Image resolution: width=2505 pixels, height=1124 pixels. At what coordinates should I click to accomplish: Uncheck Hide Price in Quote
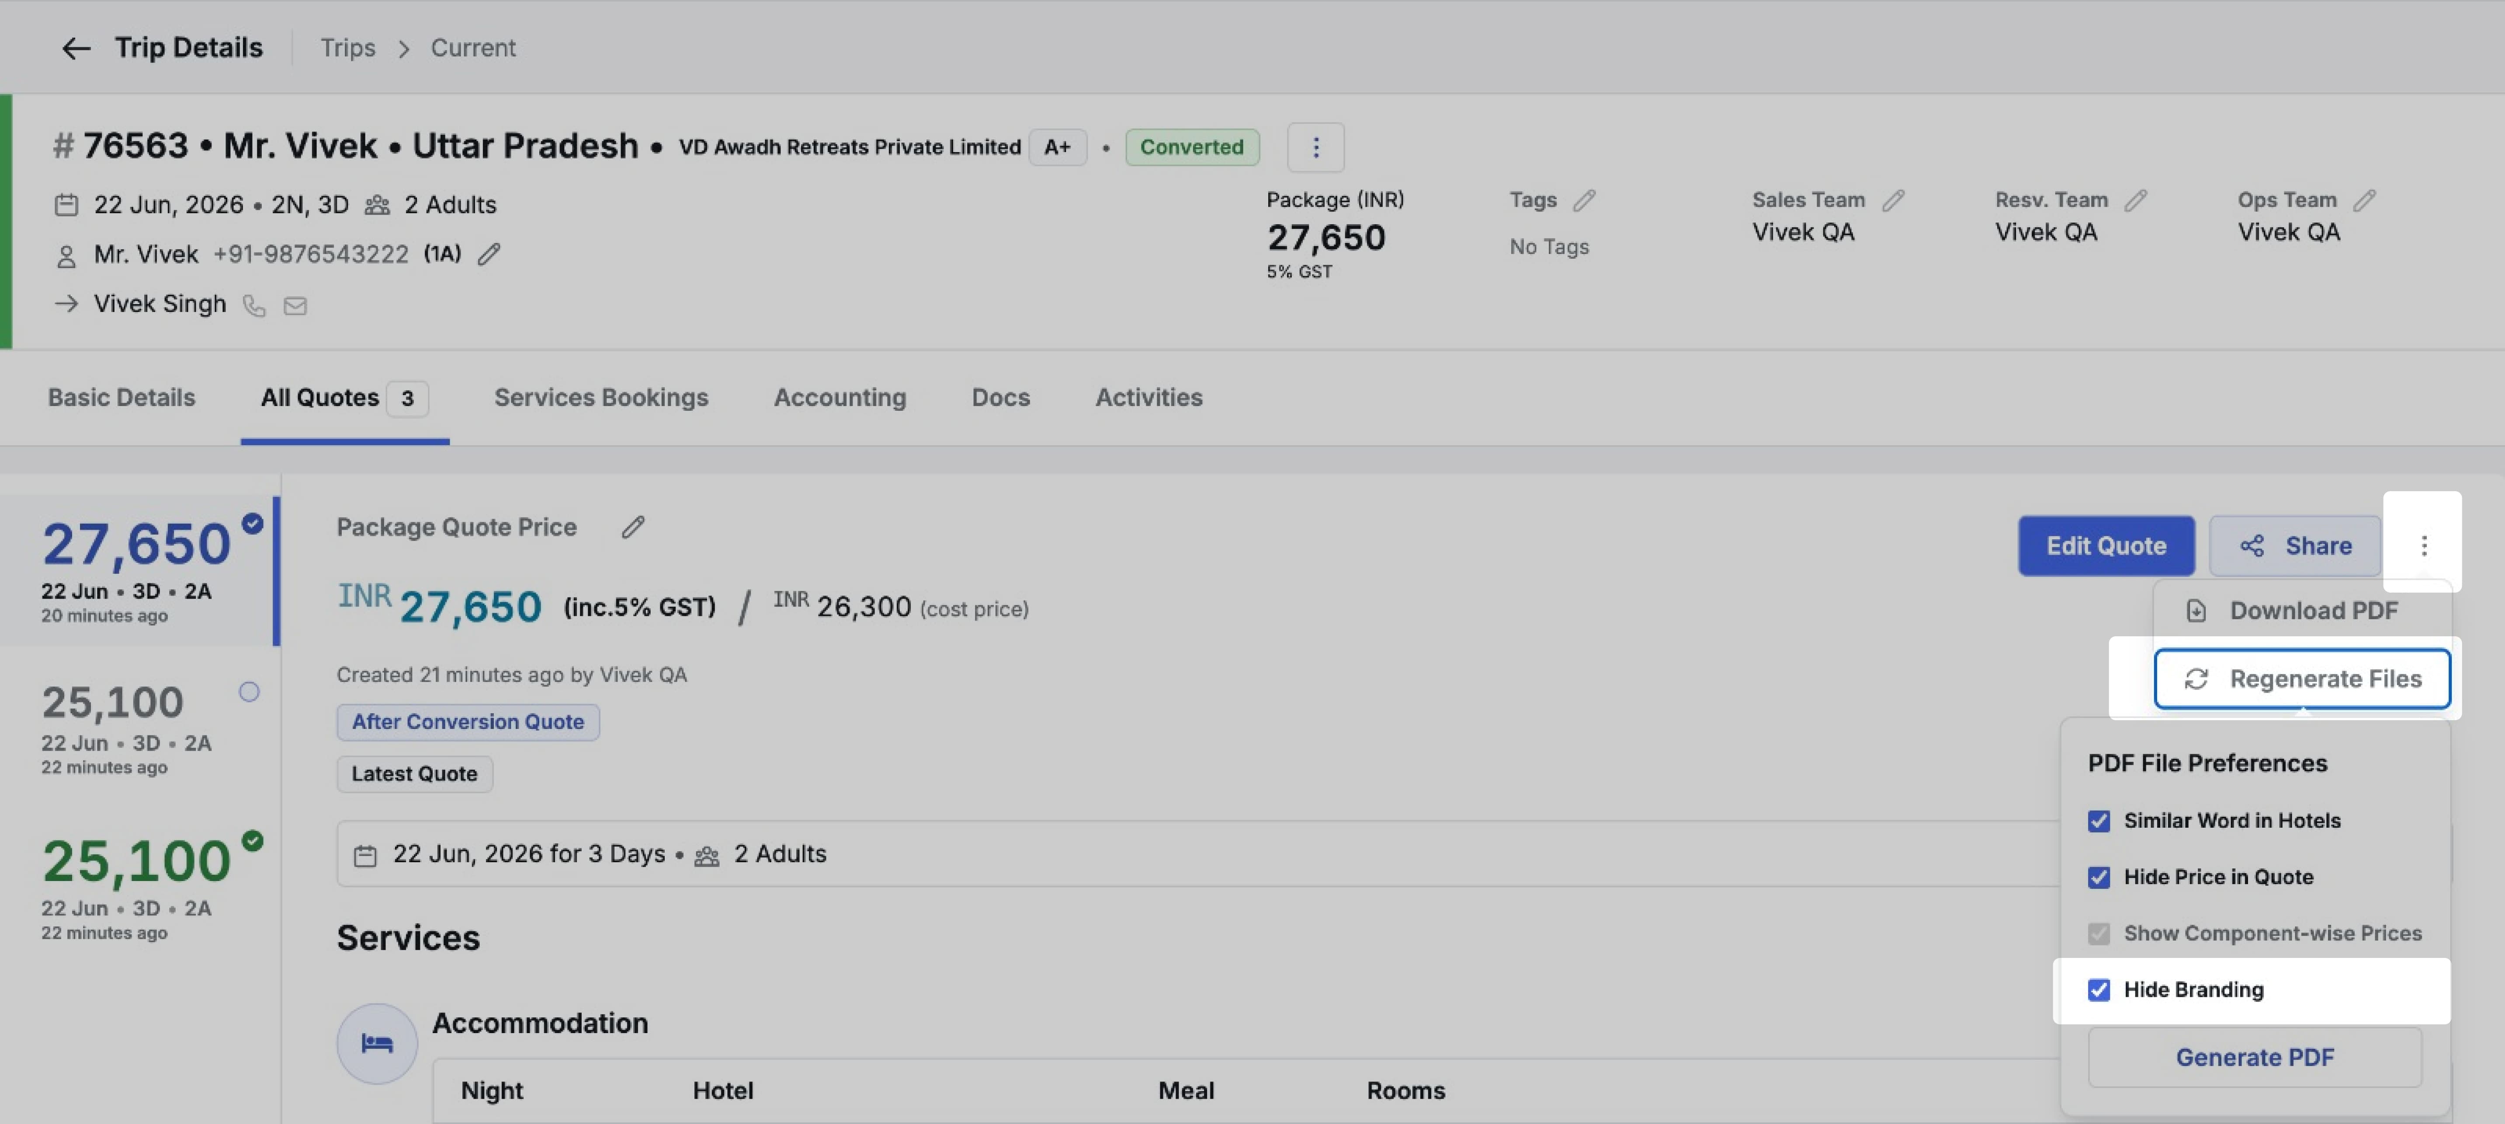[2099, 877]
